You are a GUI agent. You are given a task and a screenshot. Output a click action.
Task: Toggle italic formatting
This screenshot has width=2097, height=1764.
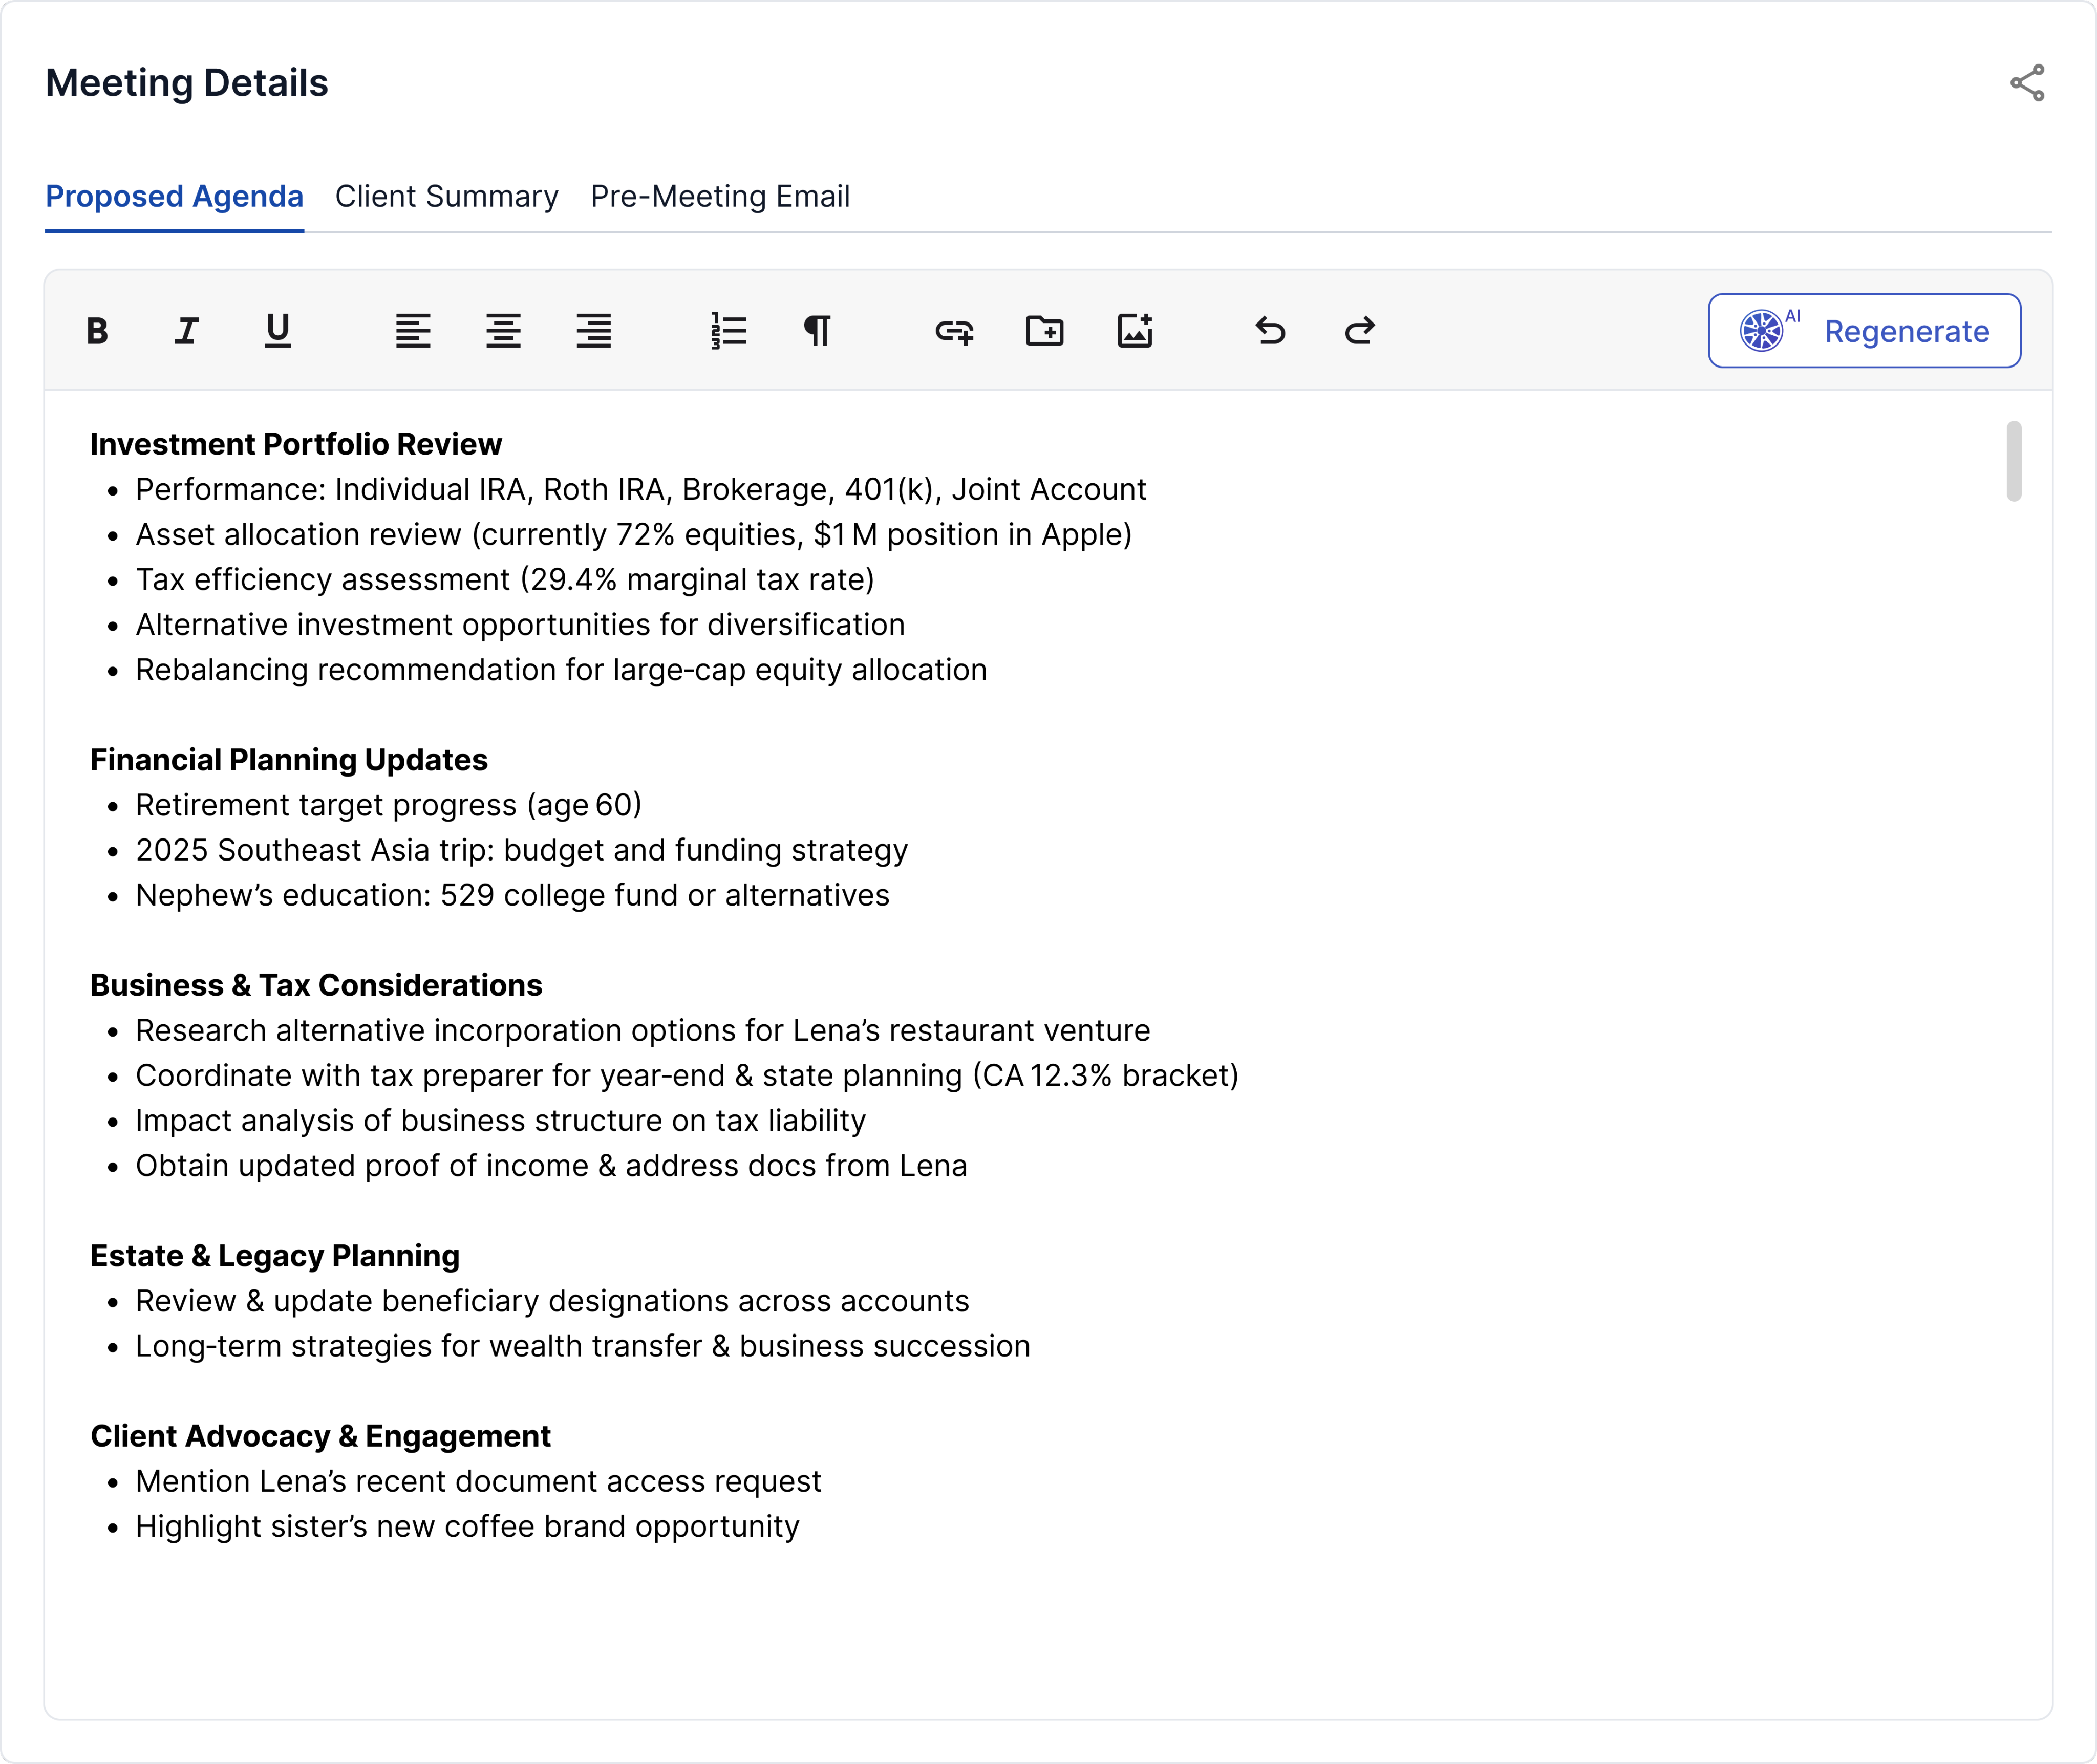coord(187,331)
